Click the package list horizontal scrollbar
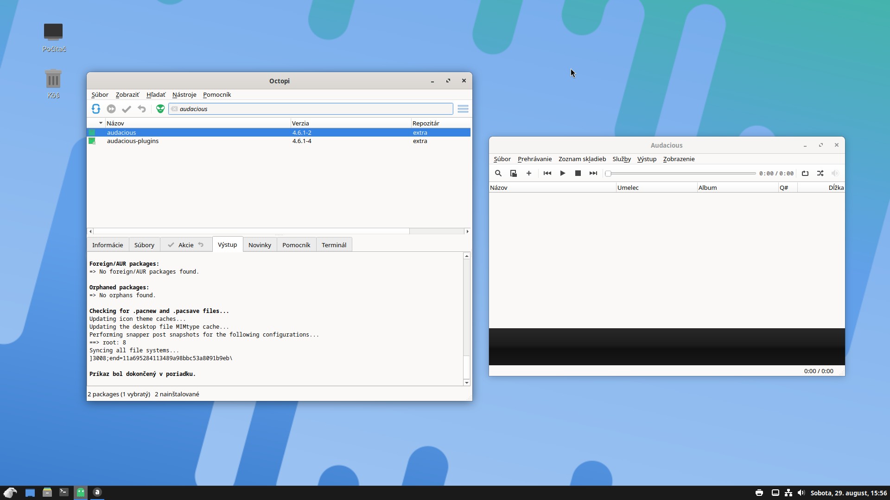This screenshot has width=890, height=500. pyautogui.click(x=279, y=231)
